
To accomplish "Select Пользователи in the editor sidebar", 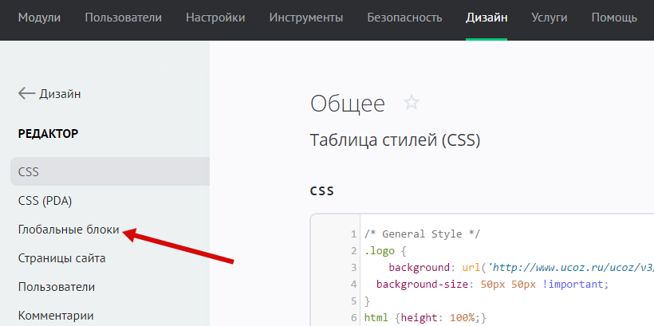I will 56,287.
